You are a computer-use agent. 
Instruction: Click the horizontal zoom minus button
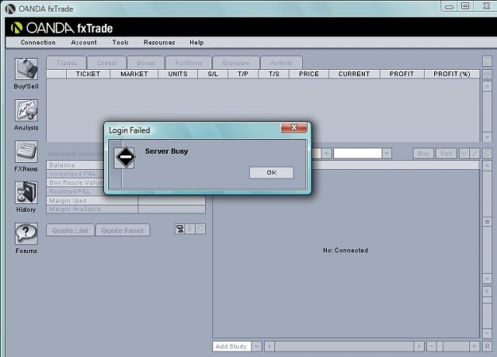431,347
